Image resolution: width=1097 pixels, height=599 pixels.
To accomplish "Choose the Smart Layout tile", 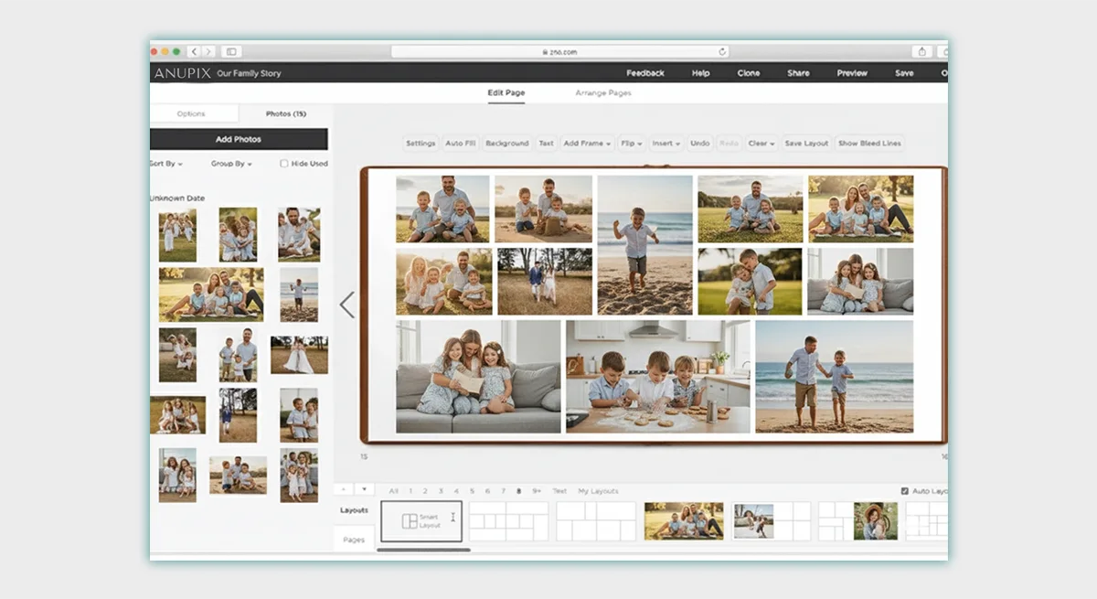I will [421, 520].
